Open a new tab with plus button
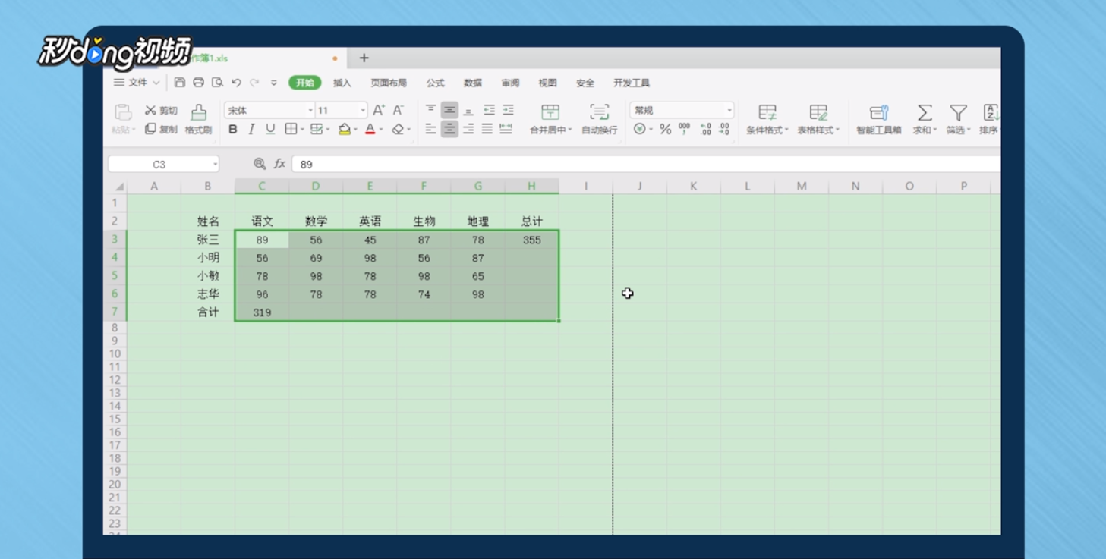 coord(364,58)
